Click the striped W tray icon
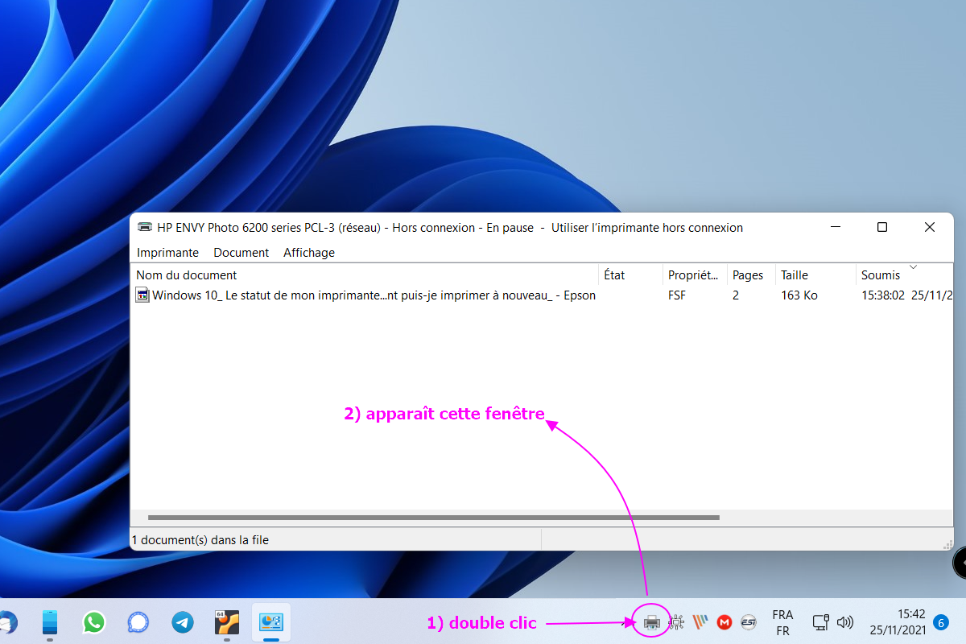The height and width of the screenshot is (644, 966). [700, 622]
